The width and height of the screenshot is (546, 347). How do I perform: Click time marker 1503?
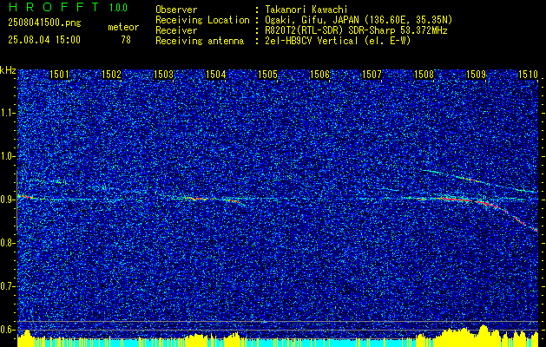pyautogui.click(x=164, y=75)
